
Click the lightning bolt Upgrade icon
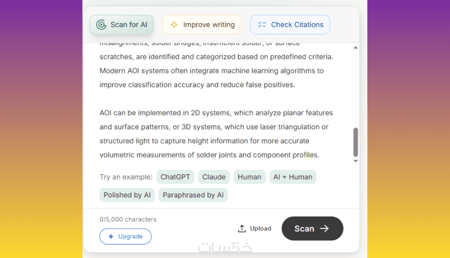pyautogui.click(x=111, y=237)
